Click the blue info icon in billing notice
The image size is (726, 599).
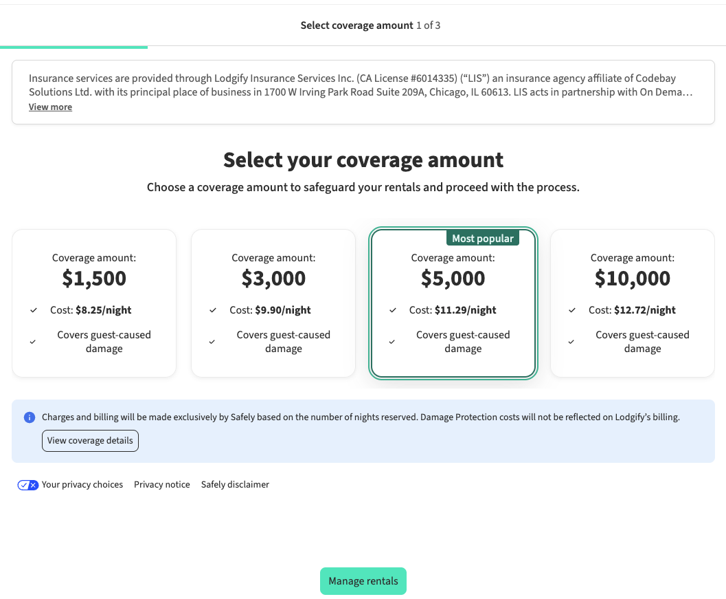tap(30, 417)
